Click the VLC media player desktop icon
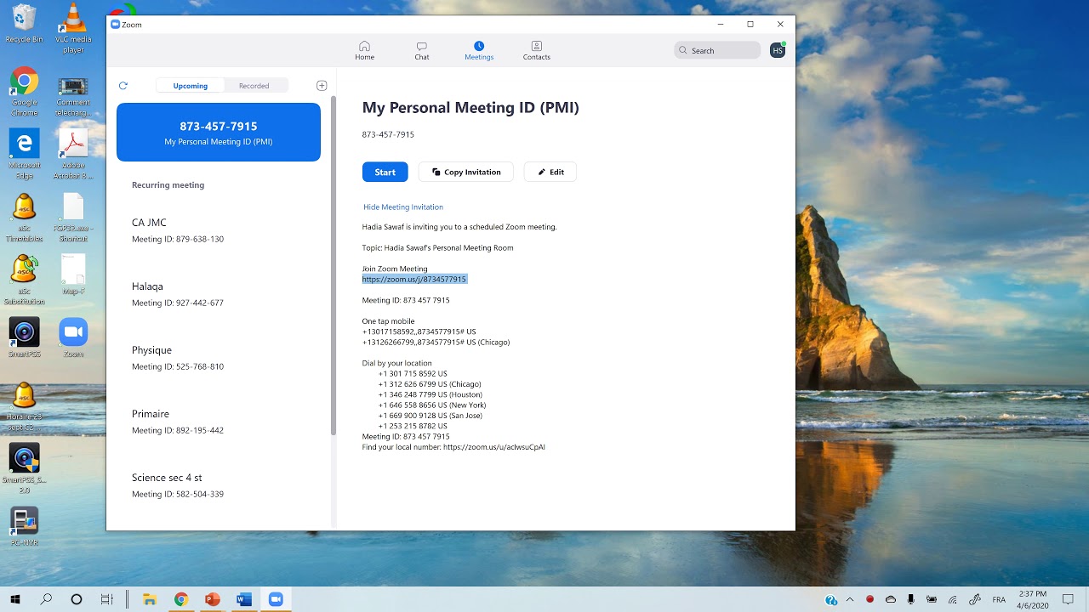 (74, 28)
